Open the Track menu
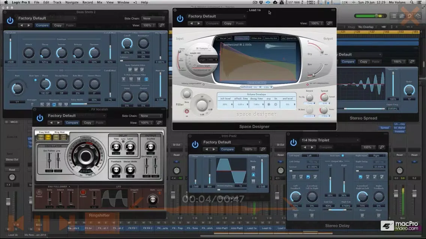The width and height of the screenshot is (426, 239). 57,2
